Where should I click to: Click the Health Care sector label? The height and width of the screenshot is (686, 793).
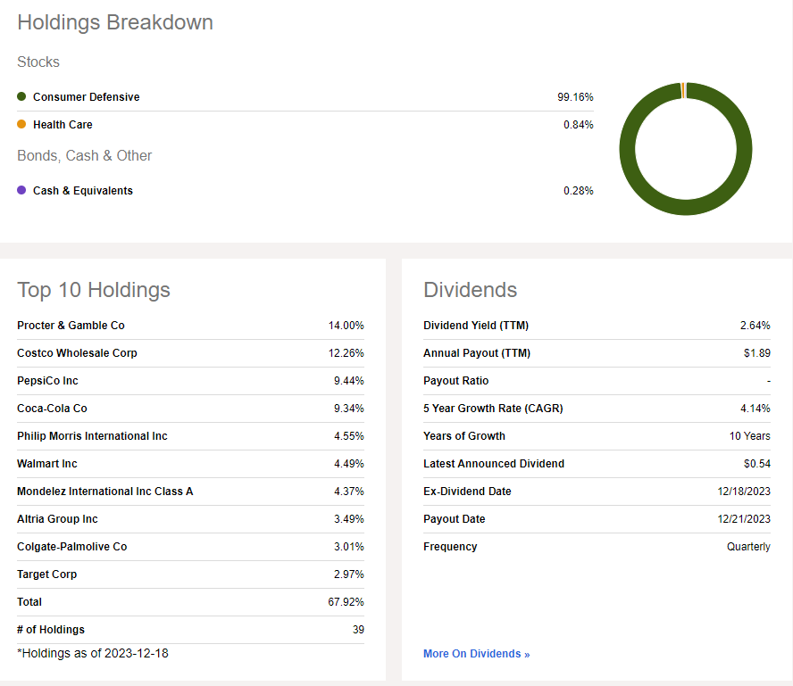click(x=63, y=124)
